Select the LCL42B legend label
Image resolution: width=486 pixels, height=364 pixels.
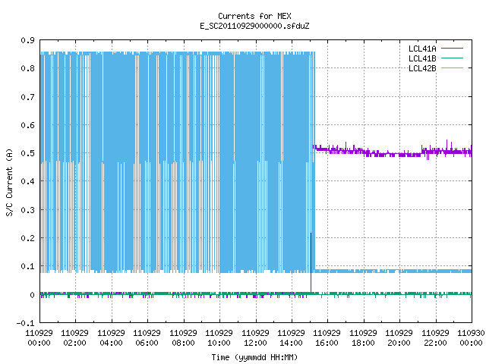[x=422, y=68]
